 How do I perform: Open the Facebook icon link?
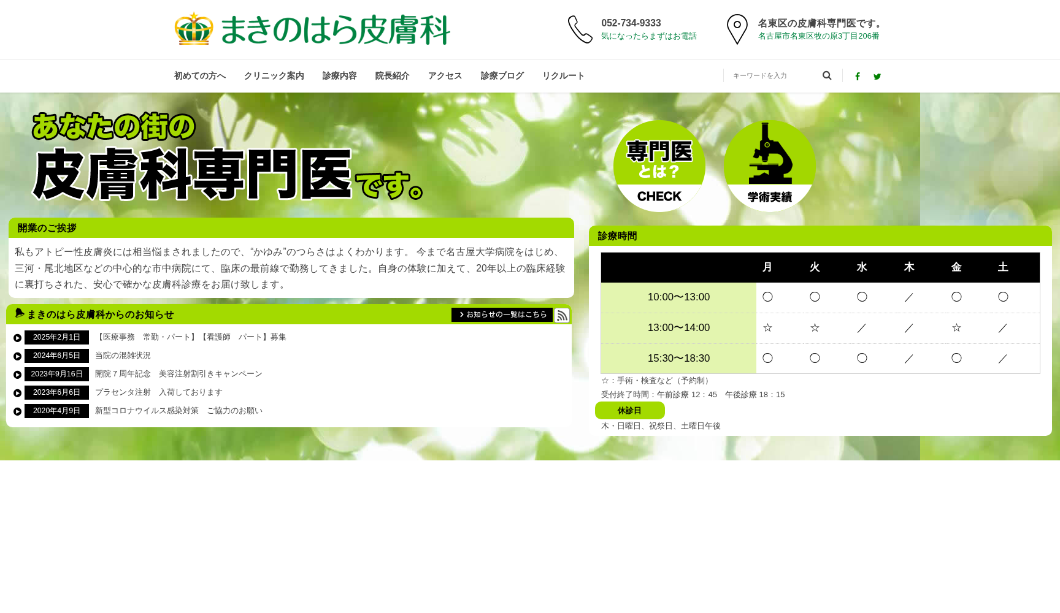(x=858, y=77)
